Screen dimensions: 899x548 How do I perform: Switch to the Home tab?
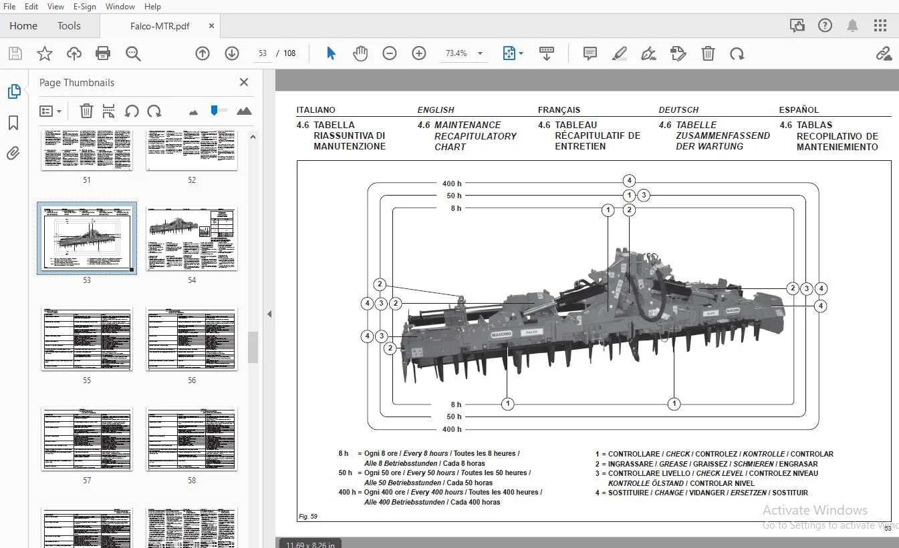pyautogui.click(x=23, y=26)
